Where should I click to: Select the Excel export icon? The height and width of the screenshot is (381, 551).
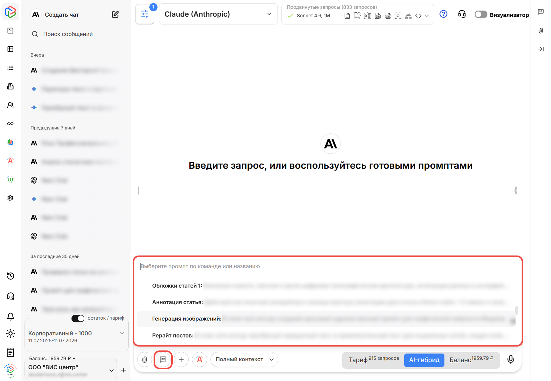[367, 15]
